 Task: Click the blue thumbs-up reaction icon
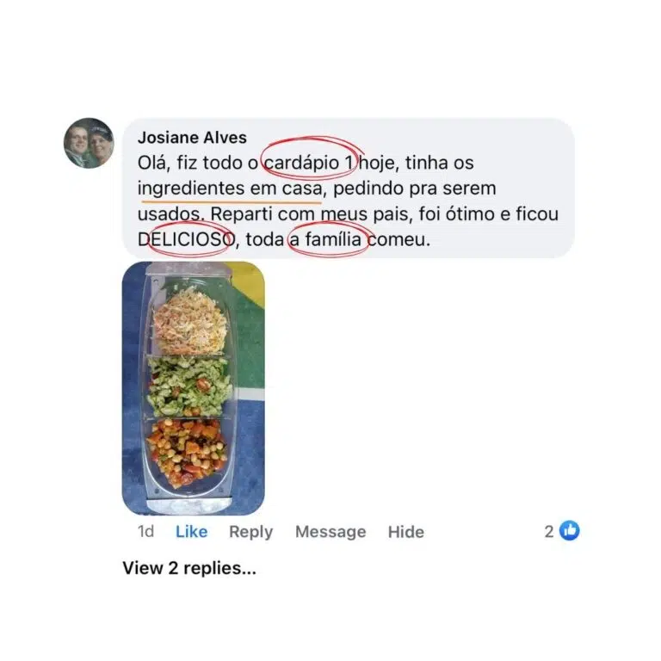coord(569,531)
